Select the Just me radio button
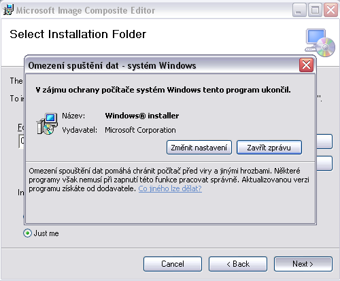Viewport: 340px width, 281px height. click(x=27, y=233)
